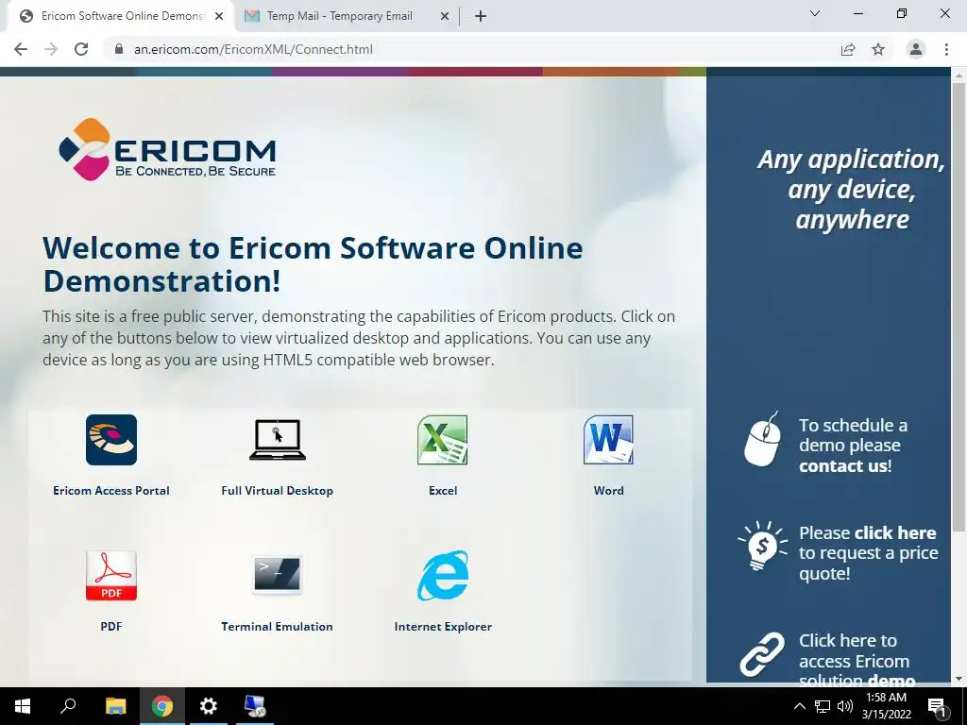Screen dimensions: 967x725
Task: Open the Chrome profile avatar icon
Action: click(916, 49)
